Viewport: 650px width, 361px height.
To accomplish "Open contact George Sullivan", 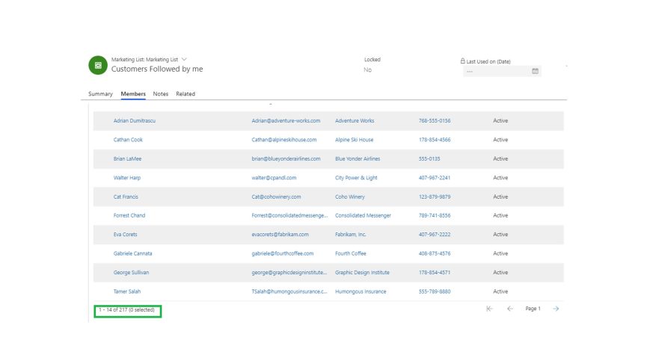I will coord(131,273).
